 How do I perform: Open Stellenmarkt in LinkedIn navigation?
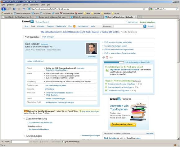click(61, 26)
